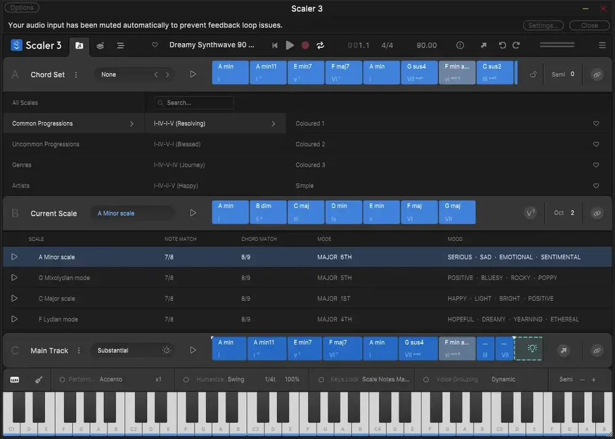This screenshot has width=615, height=439.
Task: Turn on the Keys Lock toggle
Action: [x=321, y=379]
